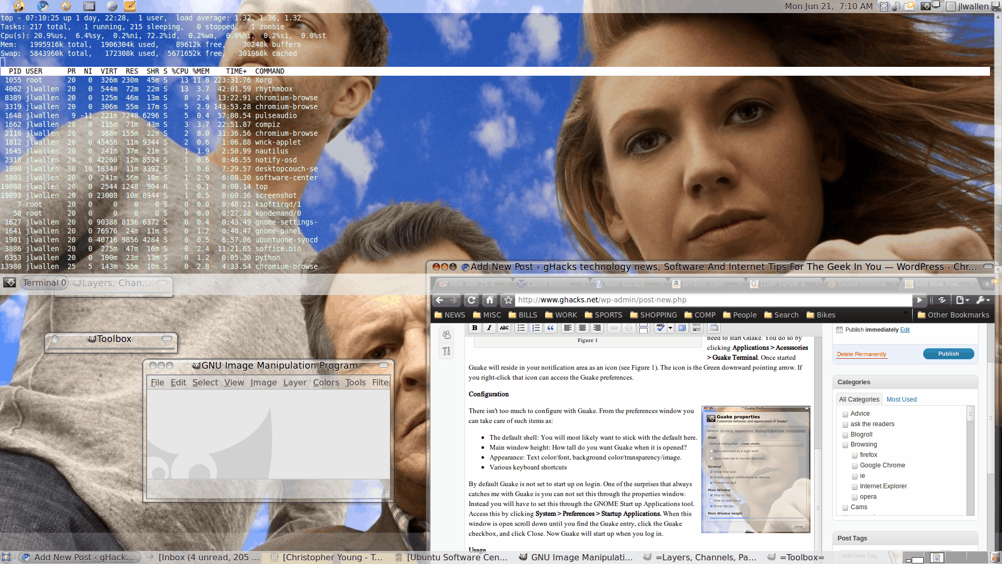Open the GIMP File menu
This screenshot has width=1002, height=564.
coord(157,382)
